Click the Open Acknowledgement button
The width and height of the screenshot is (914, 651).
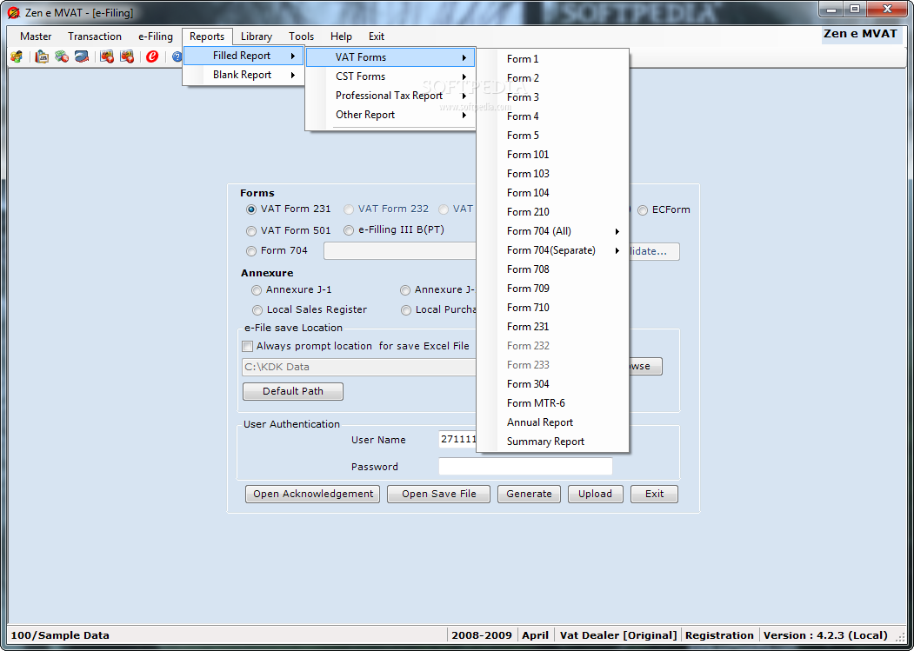312,494
